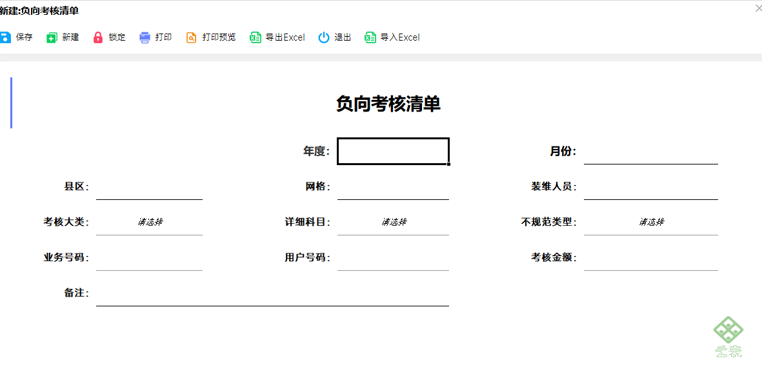Click the 不规范类型: label
The width and height of the screenshot is (762, 367).
(549, 222)
